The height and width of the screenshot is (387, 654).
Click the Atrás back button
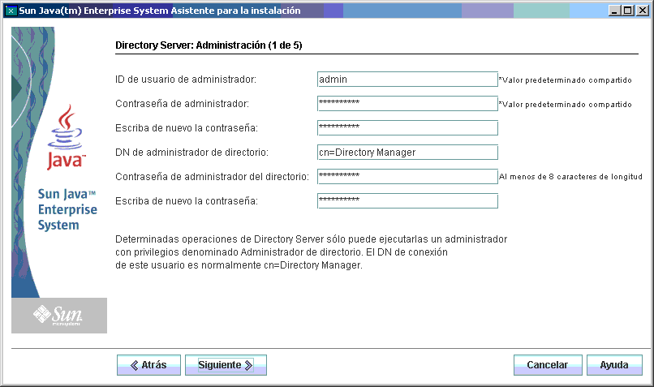point(148,365)
